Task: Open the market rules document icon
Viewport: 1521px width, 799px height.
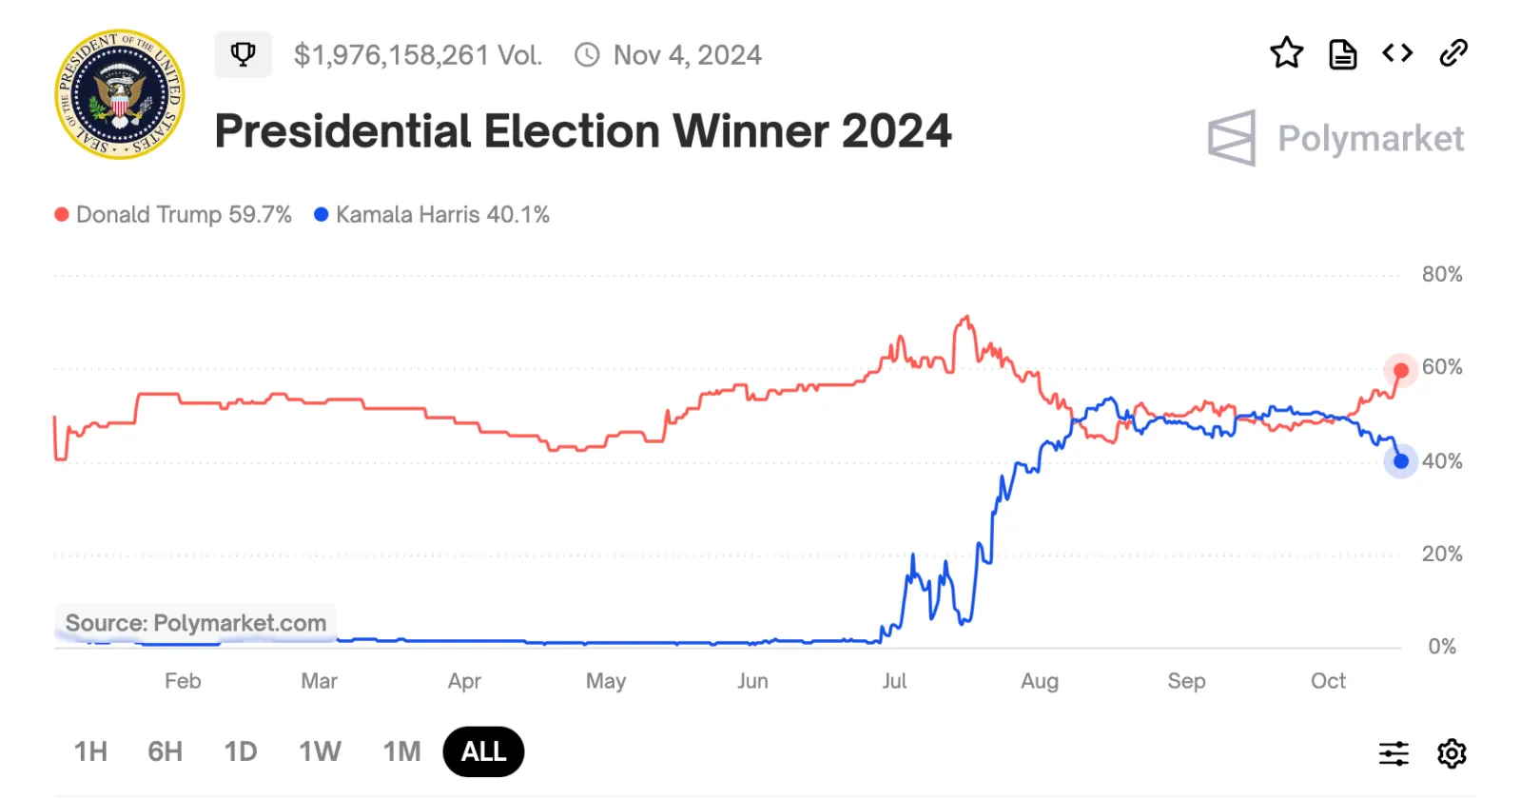Action: coord(1342,54)
